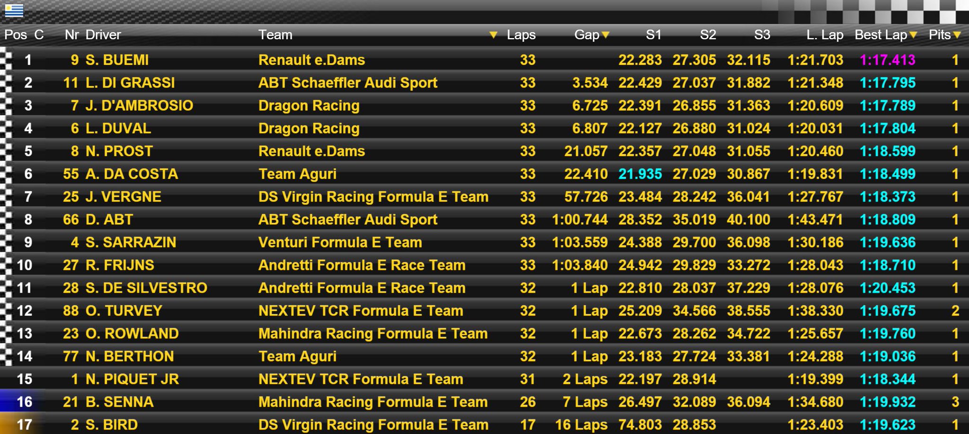Viewport: 969px width, 434px height.
Task: Click the S2 column header
Action: 708,35
